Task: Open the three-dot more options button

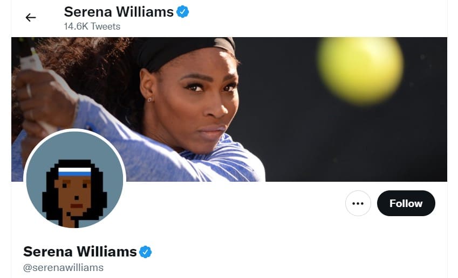Action: [358, 203]
